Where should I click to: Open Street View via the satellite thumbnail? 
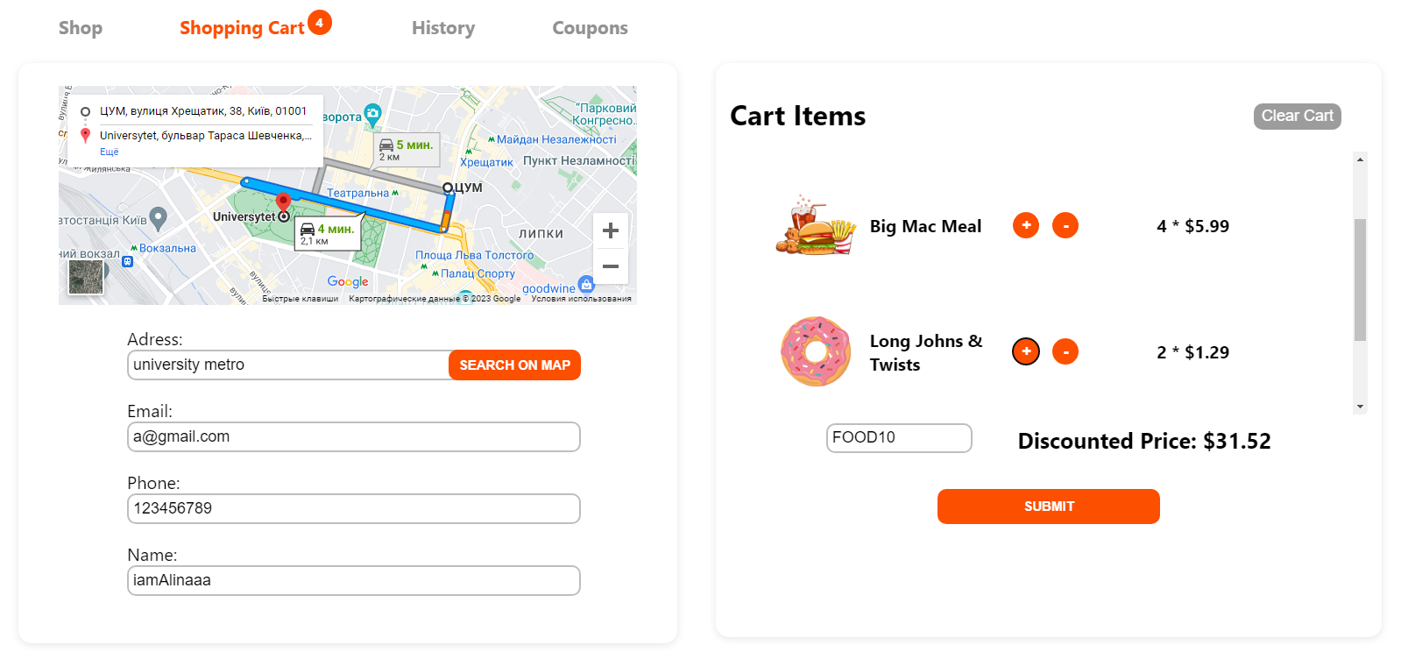click(86, 277)
